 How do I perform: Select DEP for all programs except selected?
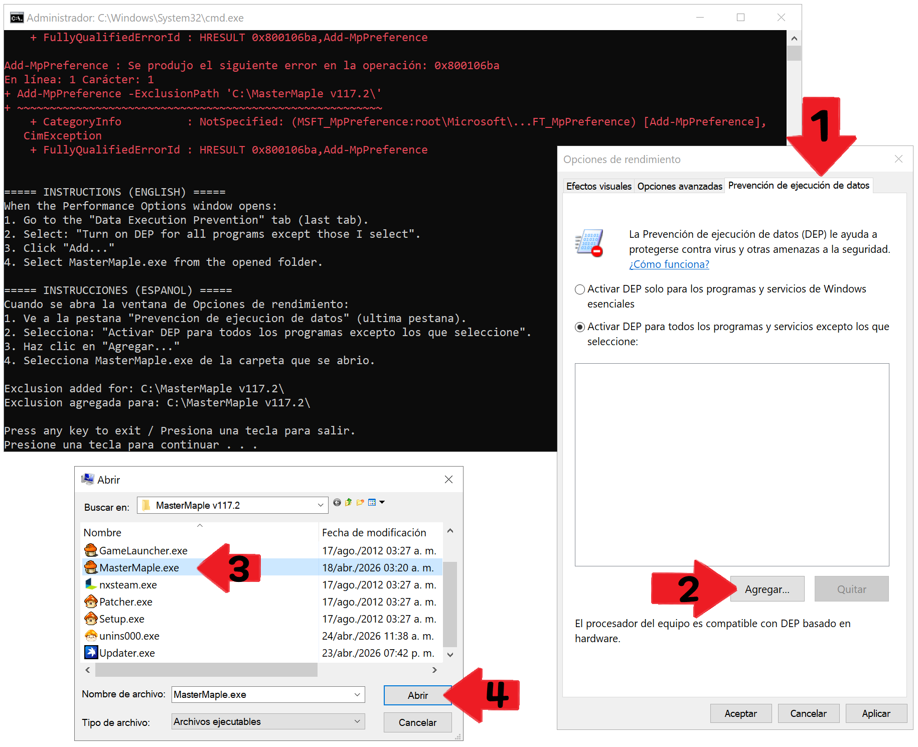coord(580,327)
